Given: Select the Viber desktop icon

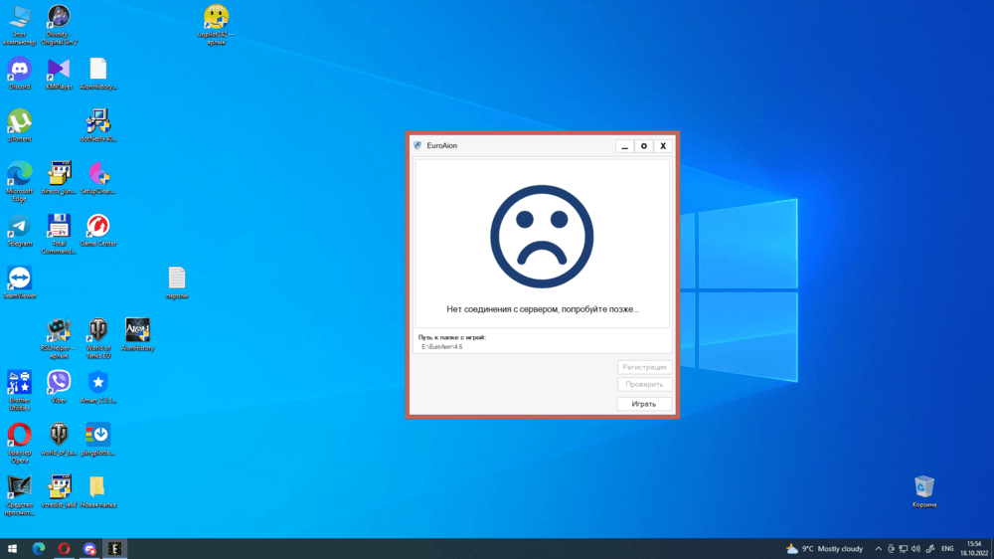Looking at the screenshot, I should (59, 382).
